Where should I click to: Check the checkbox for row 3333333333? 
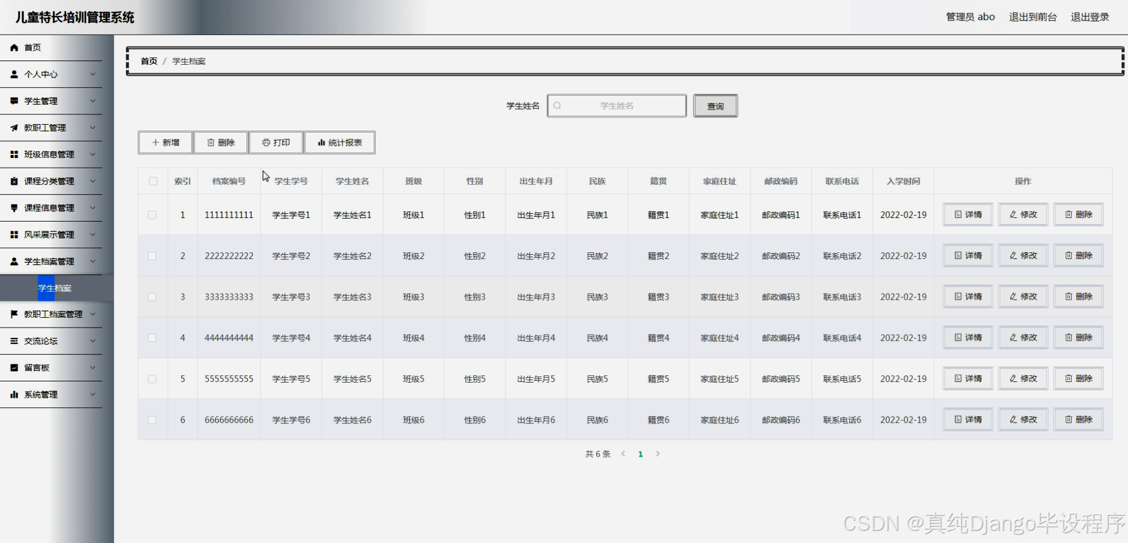pos(152,297)
